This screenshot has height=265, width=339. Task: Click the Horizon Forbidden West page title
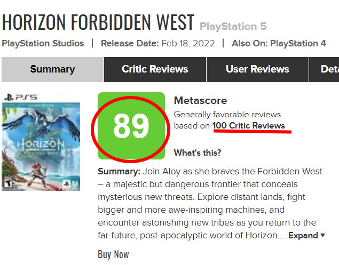98,22
